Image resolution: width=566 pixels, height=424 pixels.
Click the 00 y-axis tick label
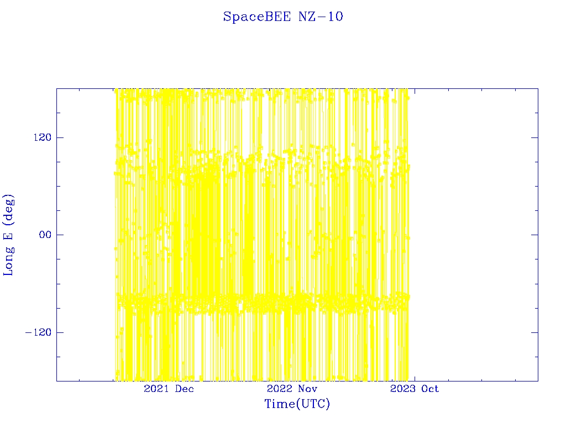click(43, 235)
